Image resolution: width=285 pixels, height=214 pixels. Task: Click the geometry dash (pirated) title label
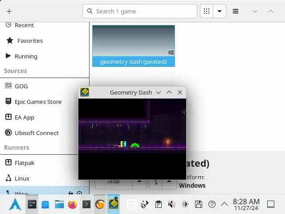coord(134,62)
